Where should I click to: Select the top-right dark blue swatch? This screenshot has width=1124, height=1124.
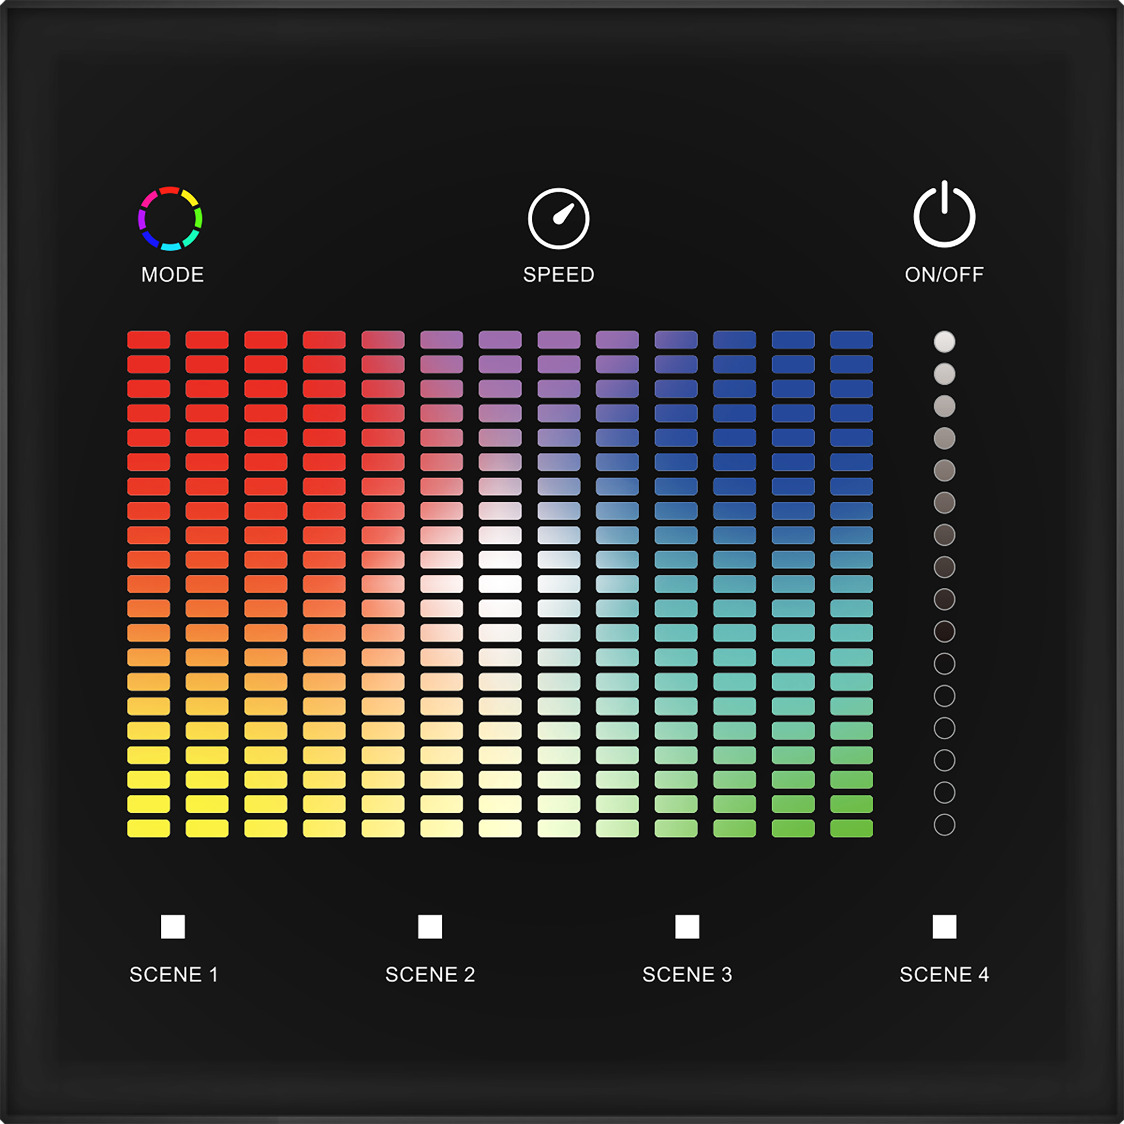[851, 340]
